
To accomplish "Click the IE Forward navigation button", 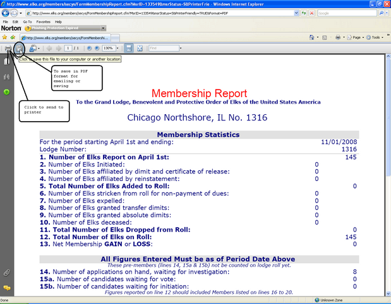I will click(14, 13).
